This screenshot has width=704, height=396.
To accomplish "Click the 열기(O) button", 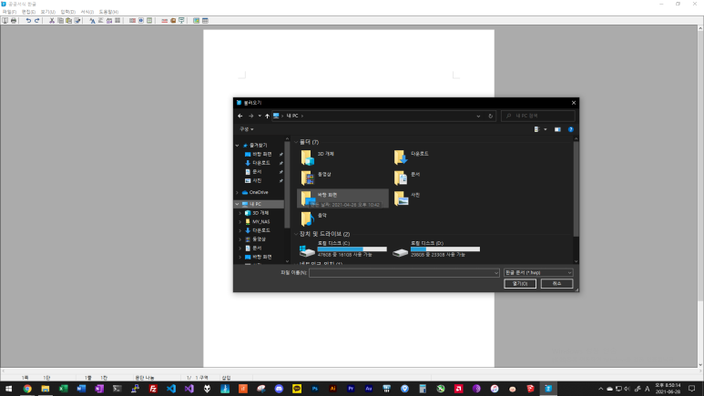I will (520, 284).
